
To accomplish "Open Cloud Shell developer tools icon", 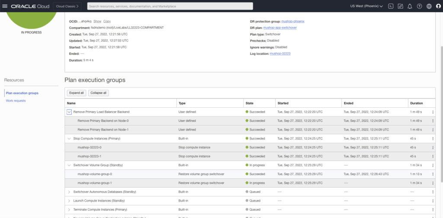I will point(390,6).
